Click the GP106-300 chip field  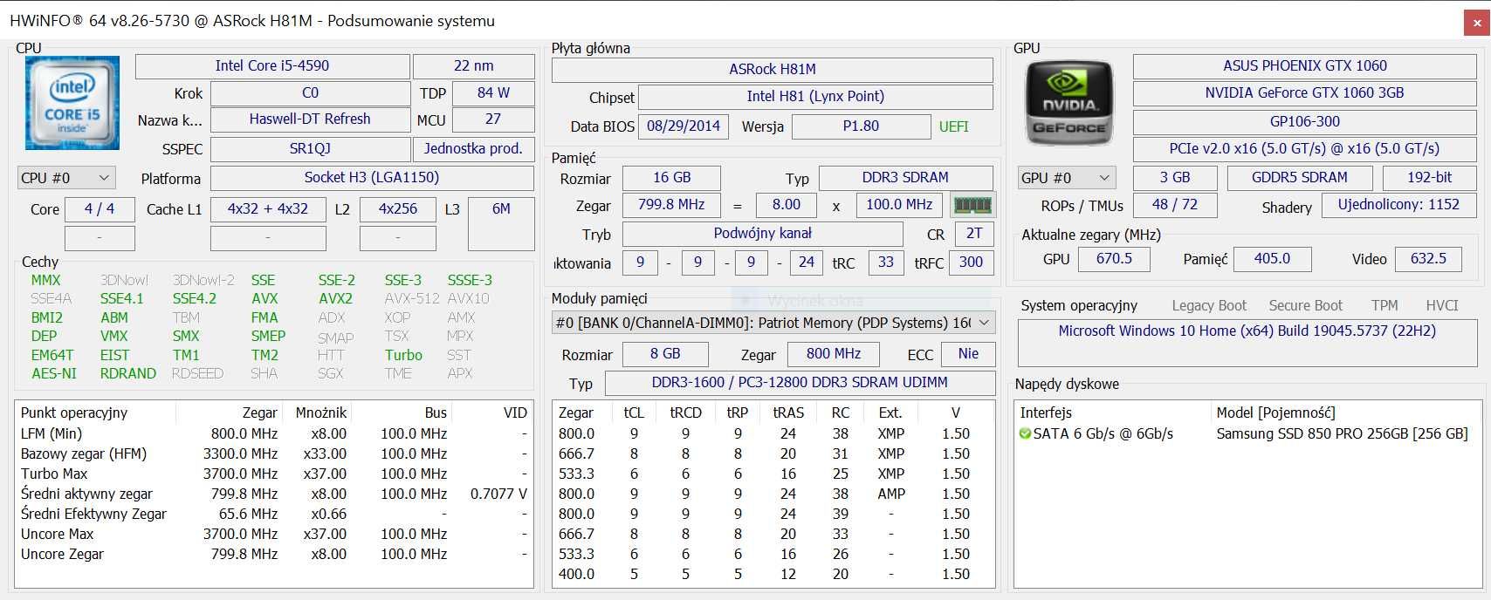click(1304, 122)
